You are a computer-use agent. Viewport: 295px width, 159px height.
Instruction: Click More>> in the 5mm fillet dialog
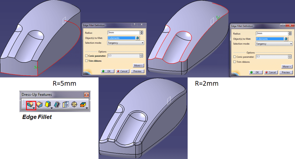pyautogui.click(x=138, y=66)
